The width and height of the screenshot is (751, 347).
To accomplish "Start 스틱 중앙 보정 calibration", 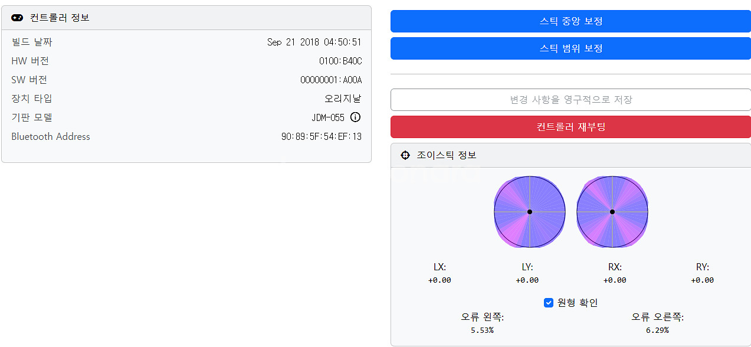I will (x=570, y=21).
